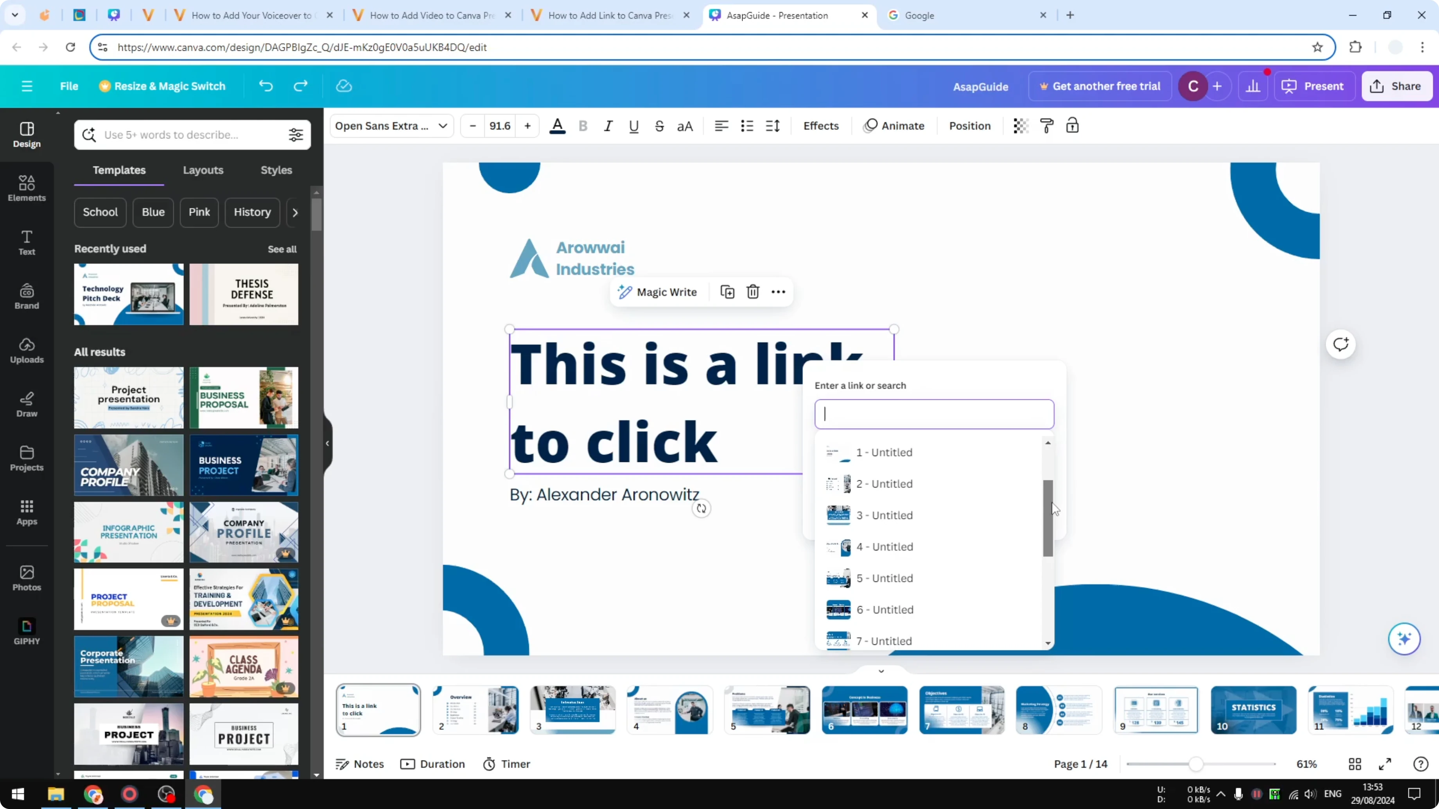Open line spacing options
The width and height of the screenshot is (1439, 809).
point(773,126)
